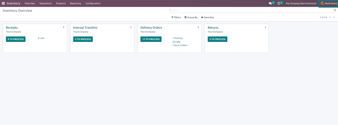The image size is (338, 125).
Task: Open Receipts card kebab menu
Action: (64, 27)
